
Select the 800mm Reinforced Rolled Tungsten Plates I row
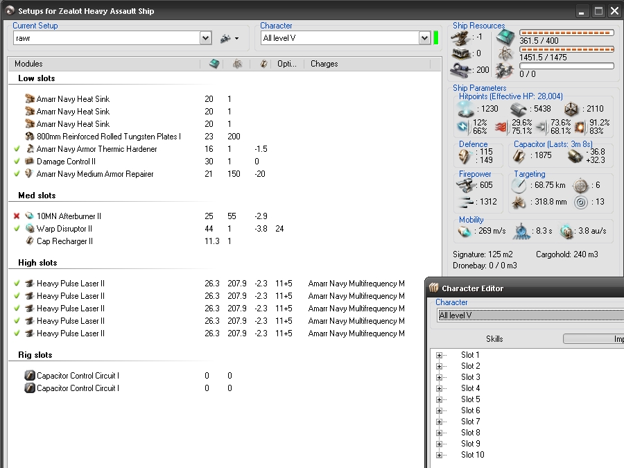pos(225,137)
